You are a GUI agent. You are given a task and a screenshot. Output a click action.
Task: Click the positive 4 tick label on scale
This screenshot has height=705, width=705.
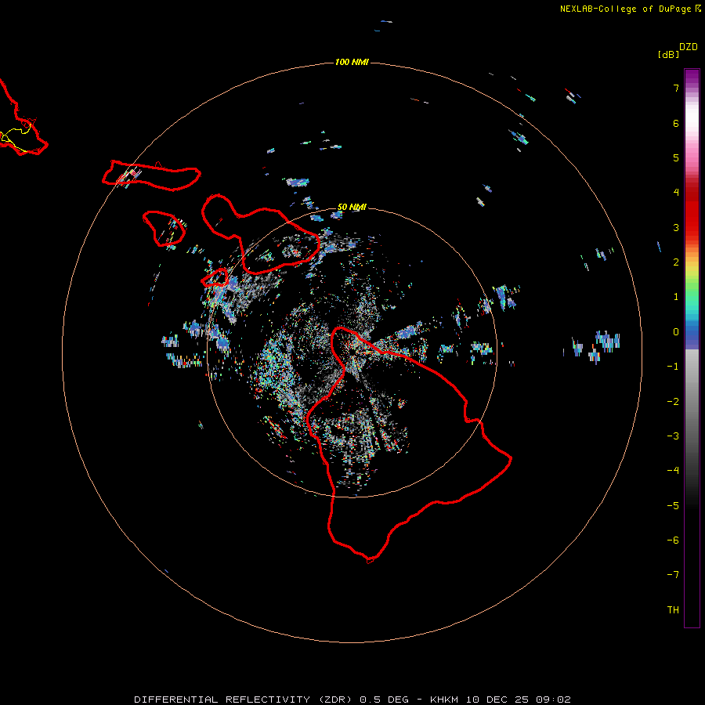pyautogui.click(x=676, y=193)
